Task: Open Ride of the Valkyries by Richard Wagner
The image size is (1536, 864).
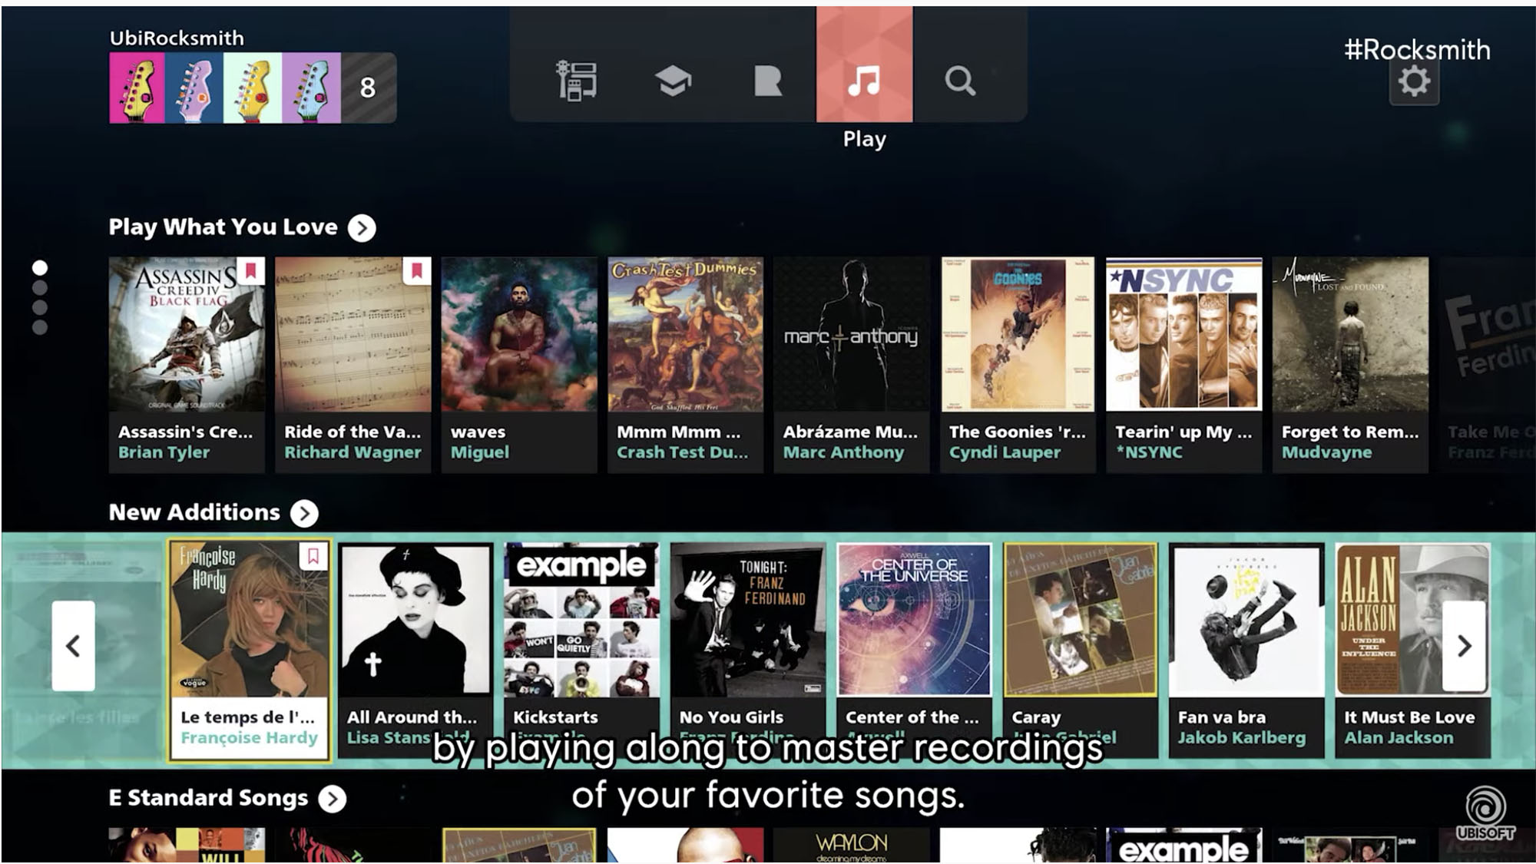Action: tap(353, 365)
